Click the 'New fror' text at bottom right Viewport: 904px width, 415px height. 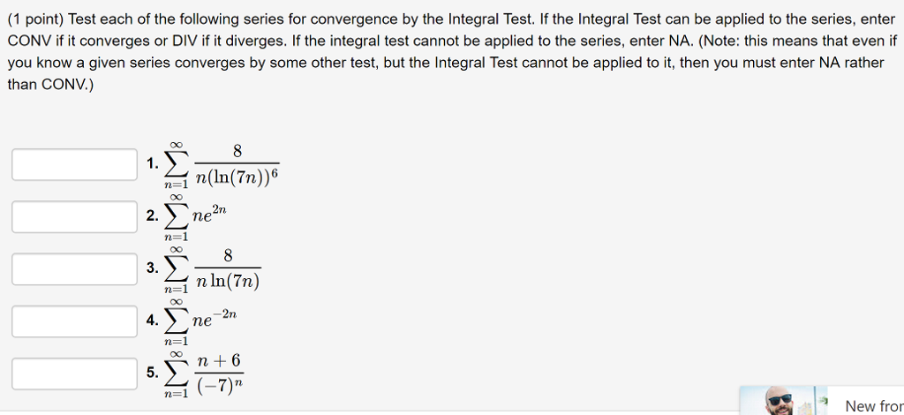(x=873, y=406)
